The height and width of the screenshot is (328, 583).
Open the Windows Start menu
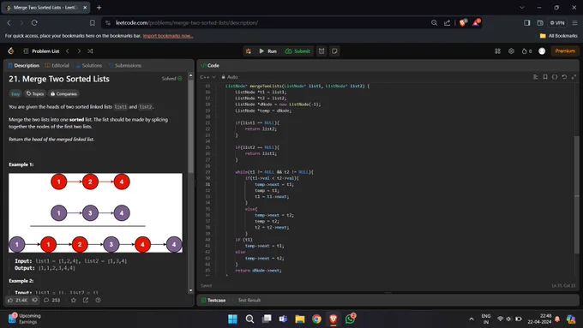point(232,319)
